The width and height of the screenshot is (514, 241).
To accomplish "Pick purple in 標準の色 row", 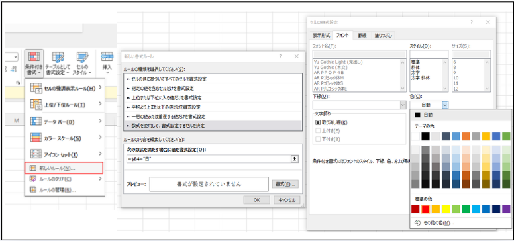I will point(506,209).
